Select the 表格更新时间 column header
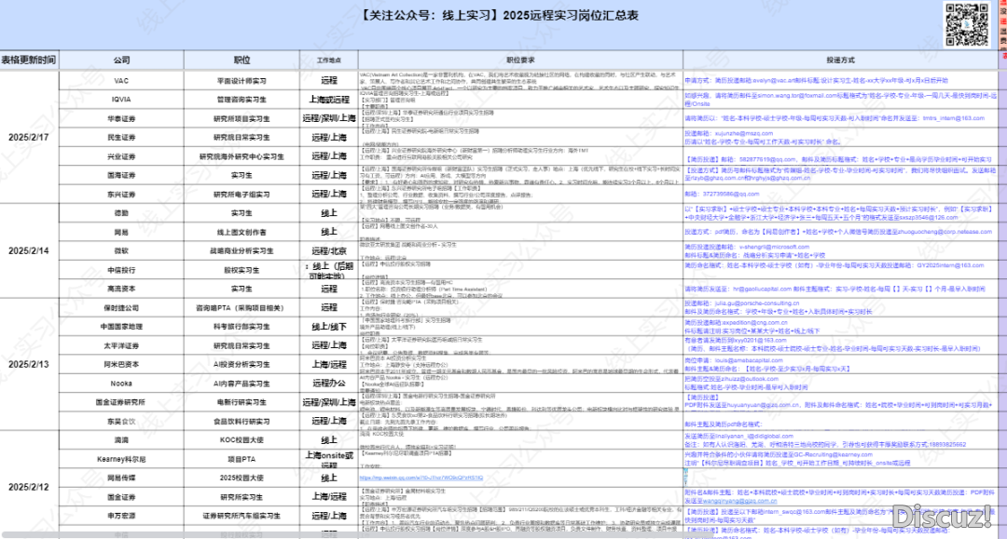Screen dimensions: 1007x539 coord(29,60)
